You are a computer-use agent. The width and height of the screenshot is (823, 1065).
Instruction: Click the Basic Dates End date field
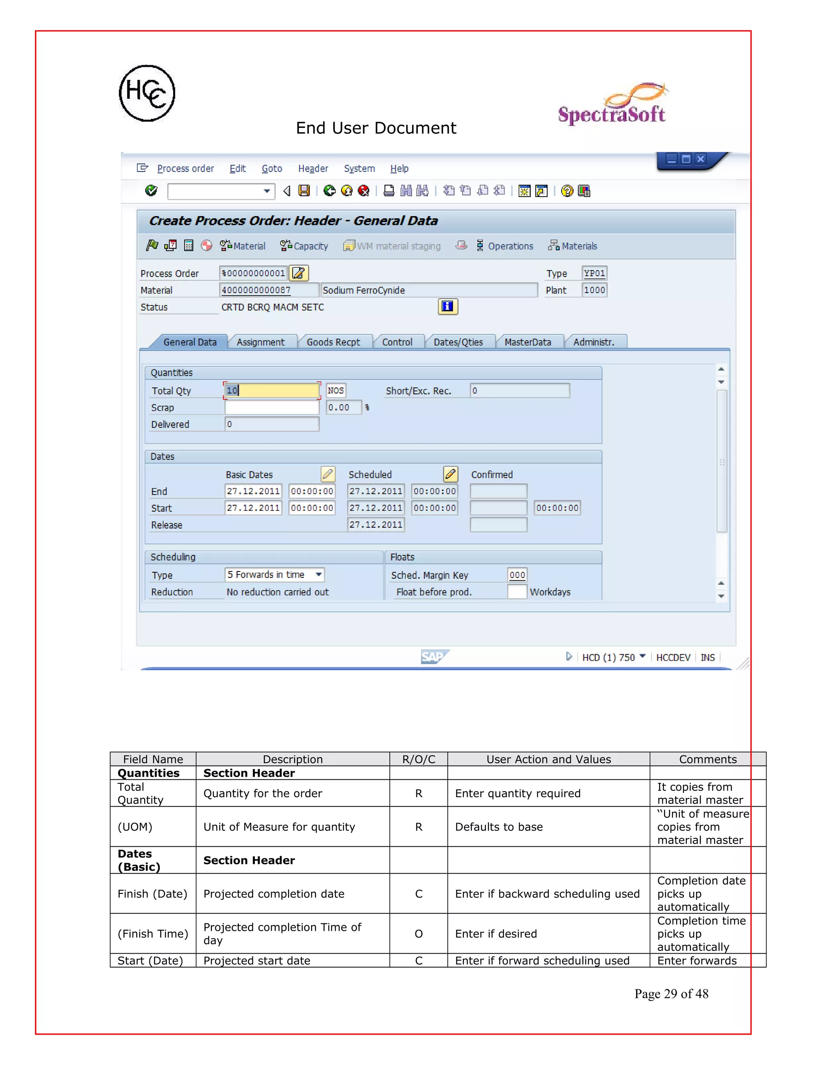[x=253, y=491]
